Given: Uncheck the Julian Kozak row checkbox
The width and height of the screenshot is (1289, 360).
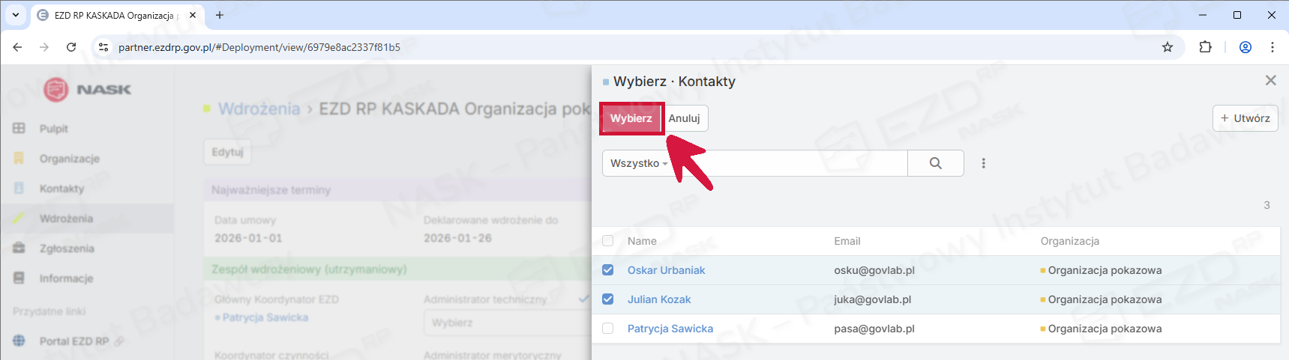Looking at the screenshot, I should pyautogui.click(x=607, y=299).
